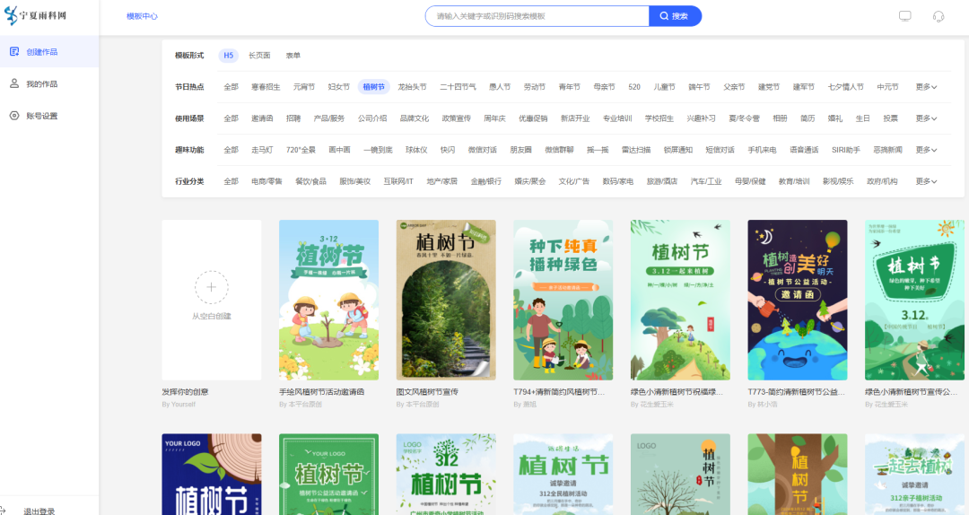
Task: Open 账号设置 gear icon
Action: 14,116
